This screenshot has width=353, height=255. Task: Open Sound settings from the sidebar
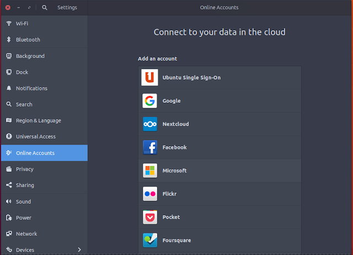pyautogui.click(x=44, y=201)
